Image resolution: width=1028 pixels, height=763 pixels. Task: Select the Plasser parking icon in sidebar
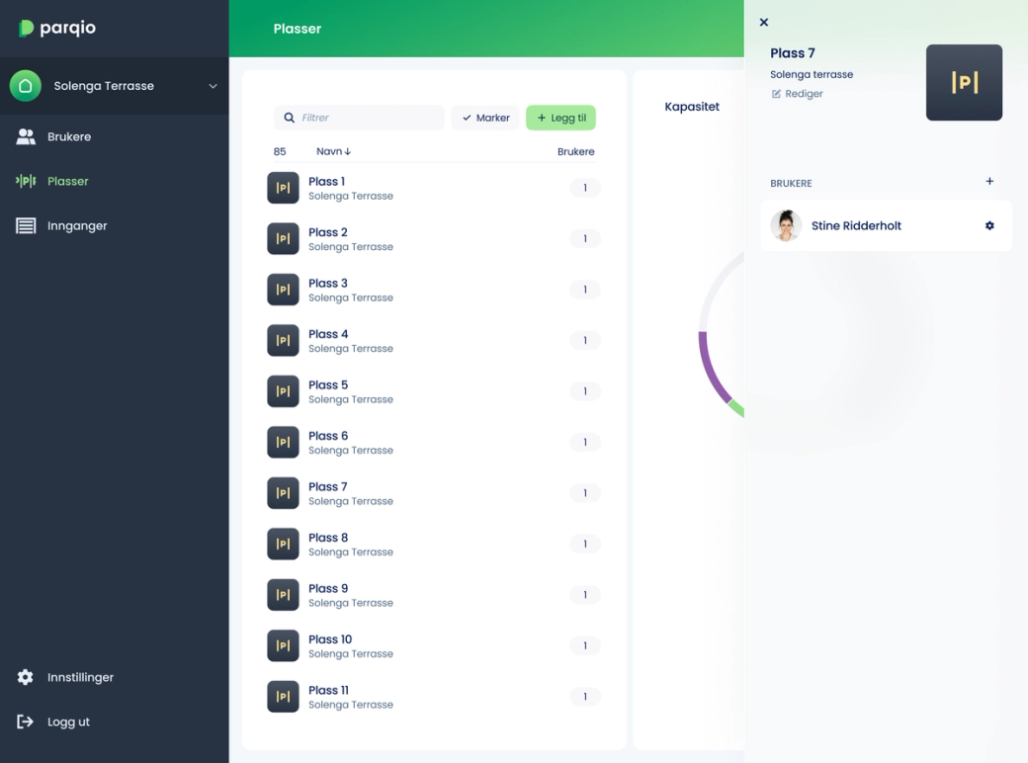(26, 181)
